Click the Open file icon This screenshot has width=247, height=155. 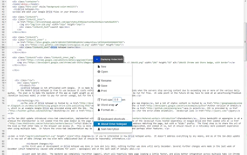[99, 71]
